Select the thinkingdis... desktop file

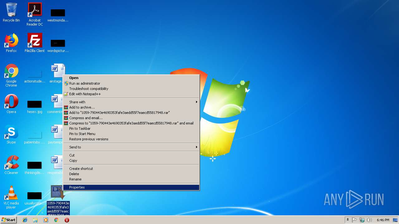click(x=35, y=167)
